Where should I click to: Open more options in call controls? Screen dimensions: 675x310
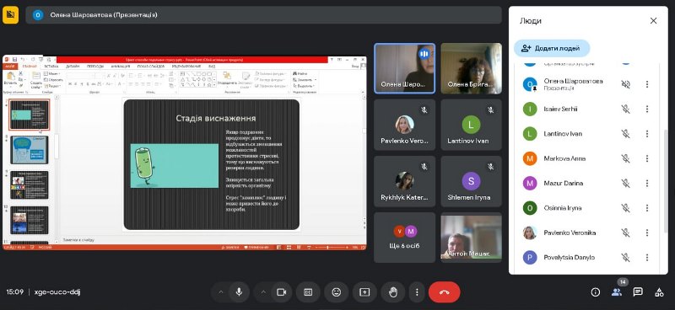pos(417,292)
